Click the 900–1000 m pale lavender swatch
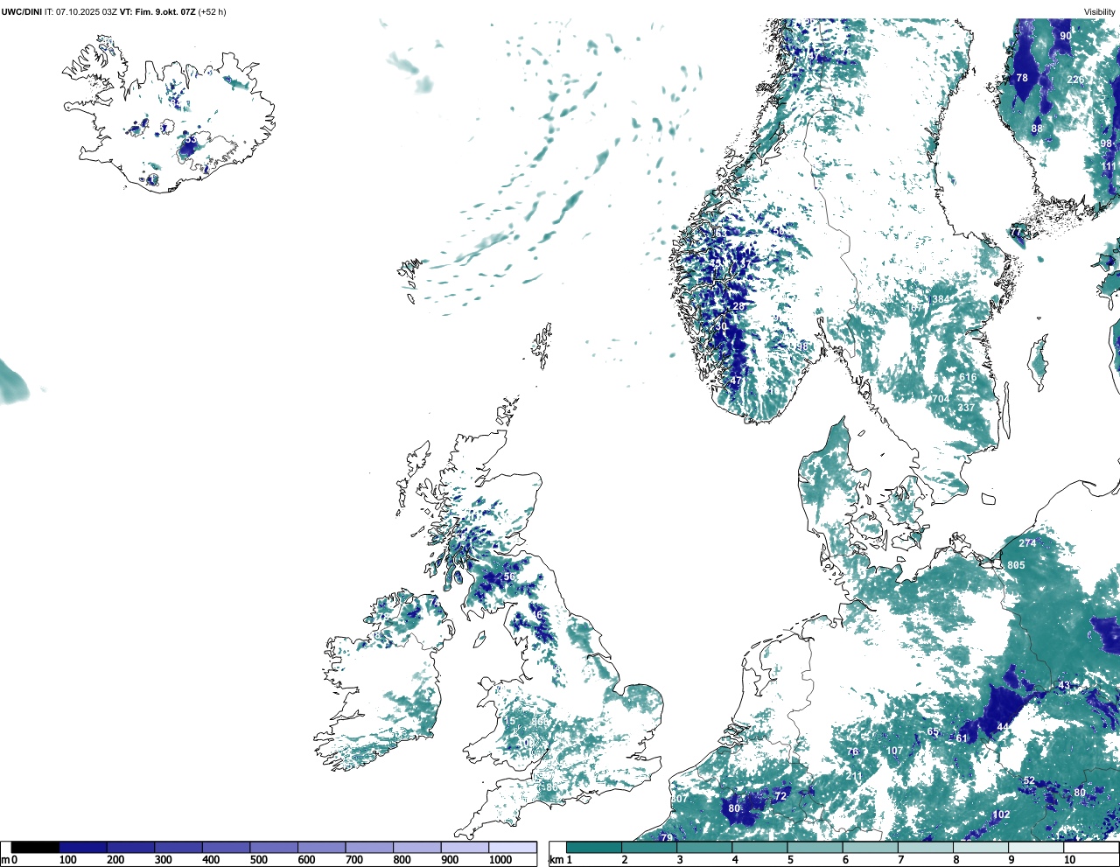The width and height of the screenshot is (1120, 867). pos(465,847)
